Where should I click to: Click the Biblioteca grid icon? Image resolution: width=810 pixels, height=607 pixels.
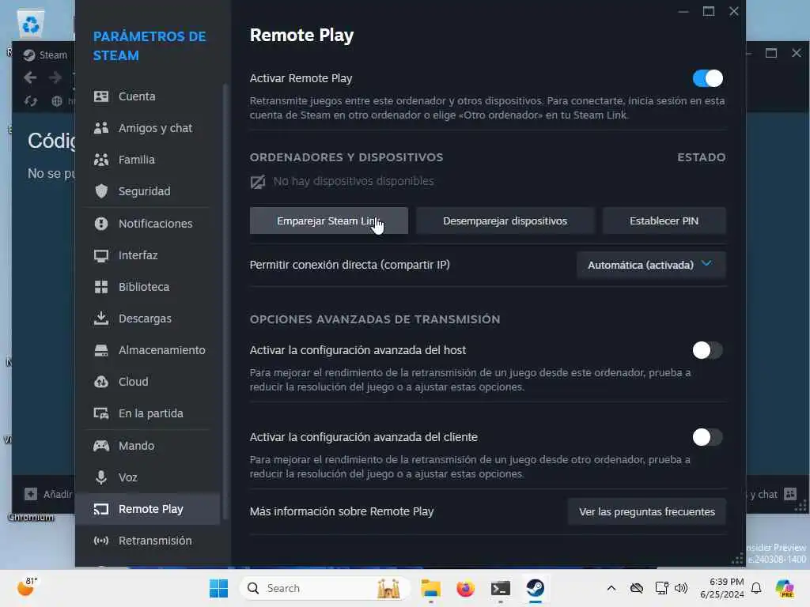tap(101, 287)
